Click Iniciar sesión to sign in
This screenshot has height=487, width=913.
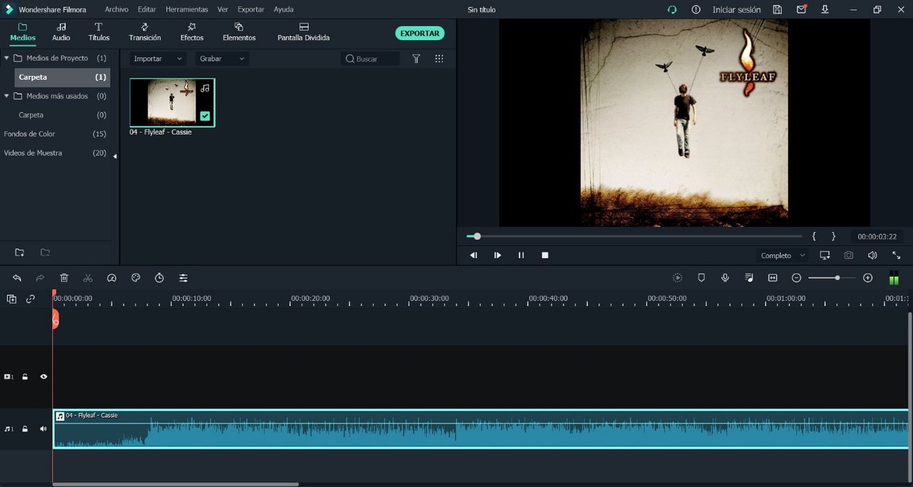point(736,9)
